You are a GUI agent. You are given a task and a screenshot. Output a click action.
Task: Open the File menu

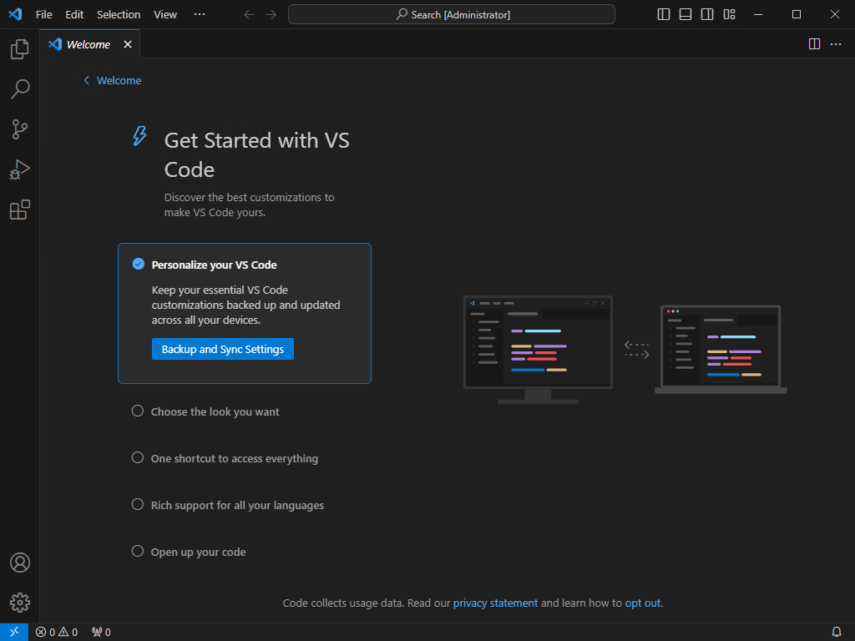[43, 15]
